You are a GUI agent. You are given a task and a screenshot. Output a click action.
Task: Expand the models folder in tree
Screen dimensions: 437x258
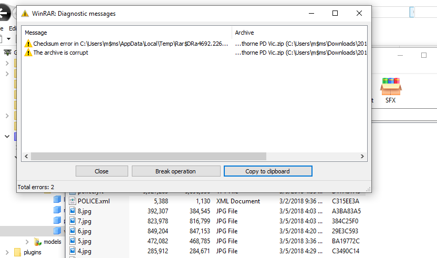(x=27, y=242)
